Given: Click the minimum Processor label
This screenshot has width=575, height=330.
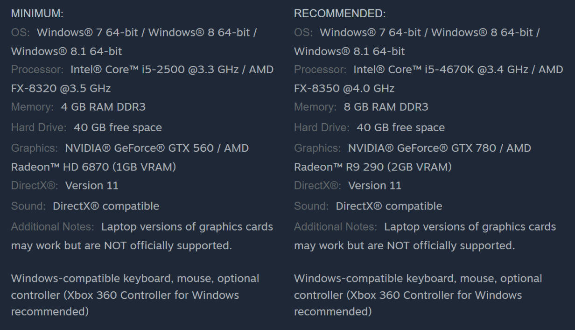Looking at the screenshot, I should click(38, 70).
